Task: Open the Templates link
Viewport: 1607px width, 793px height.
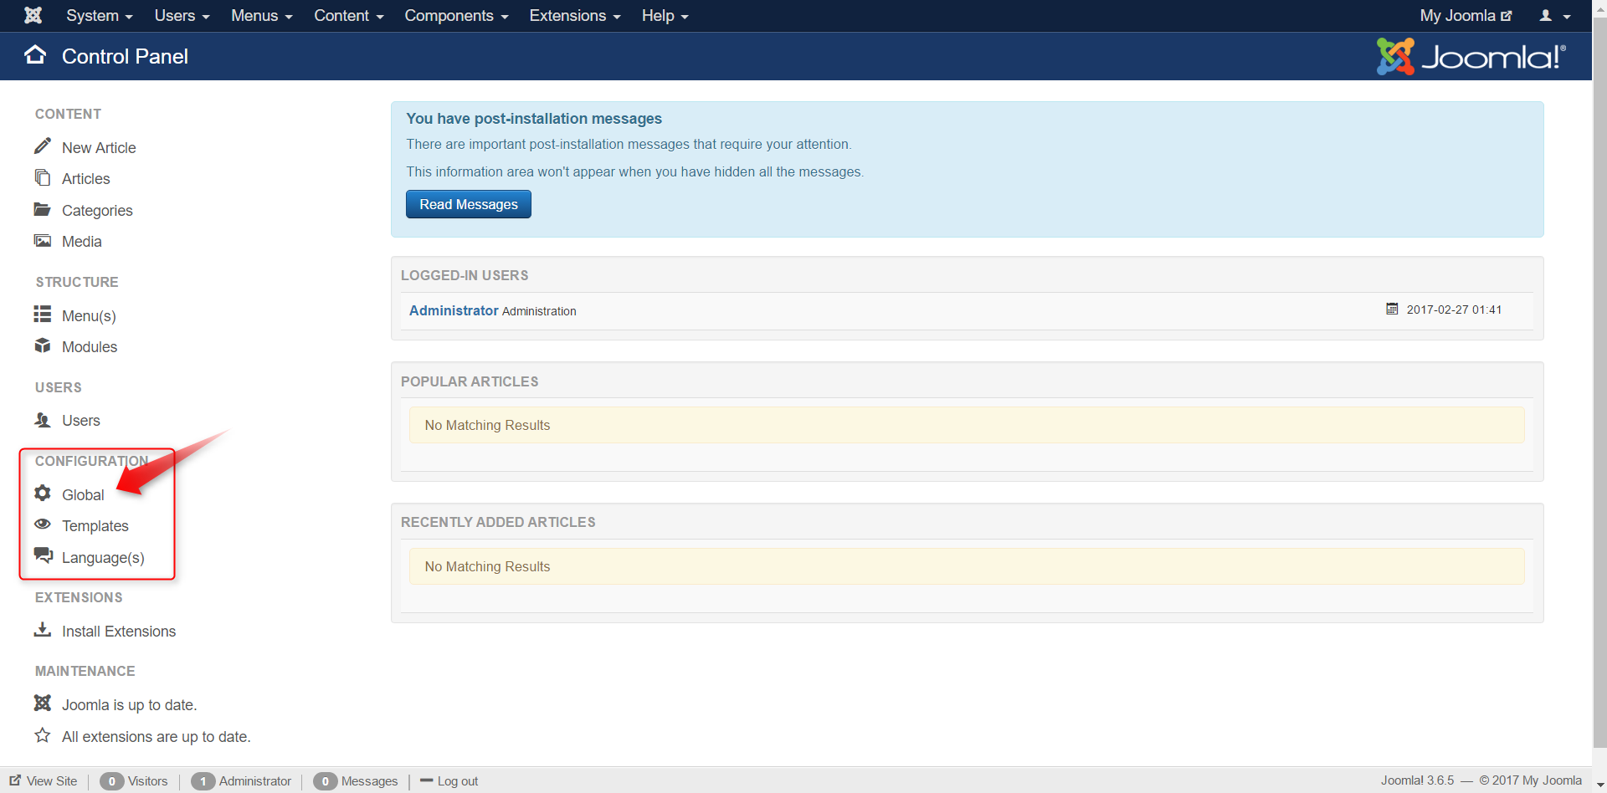Action: tap(95, 526)
